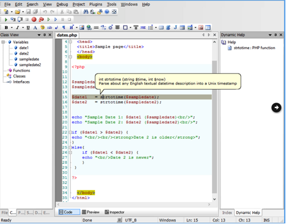
Task: Click the Save disk icon
Action: (x=28, y=12)
